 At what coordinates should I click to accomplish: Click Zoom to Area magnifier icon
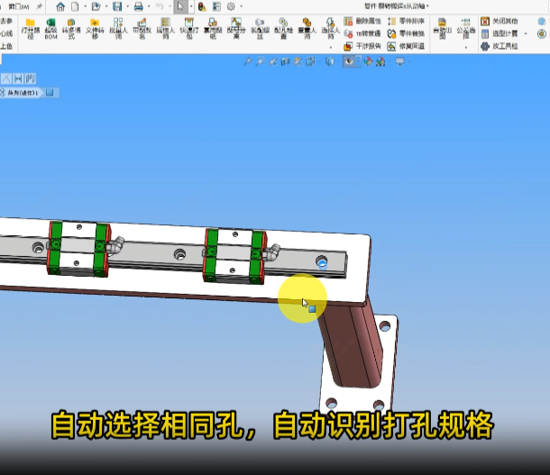(x=261, y=61)
